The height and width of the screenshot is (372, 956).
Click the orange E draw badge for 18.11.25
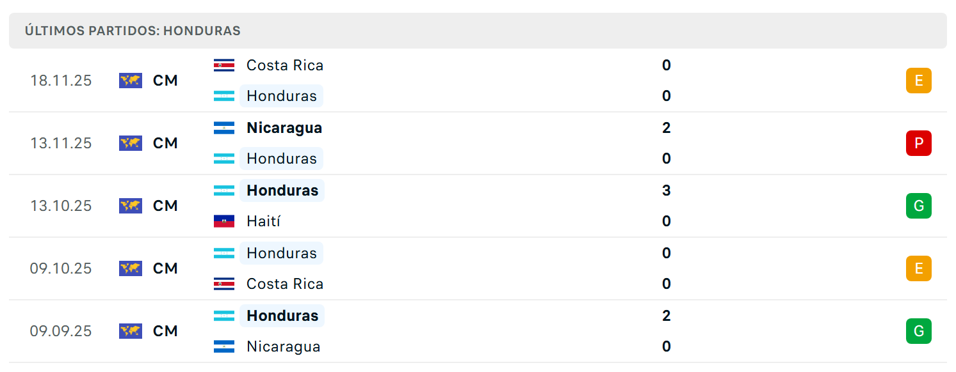tap(919, 81)
